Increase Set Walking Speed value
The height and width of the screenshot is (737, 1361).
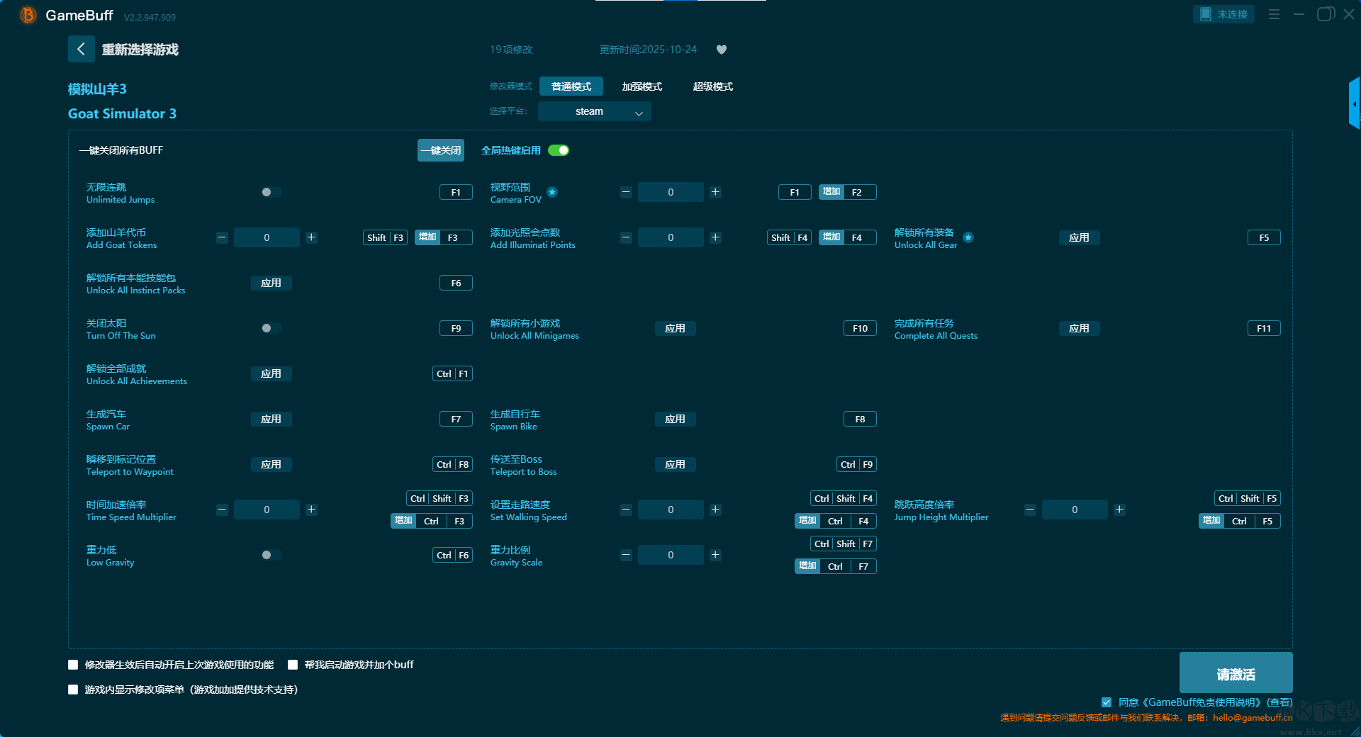[715, 510]
